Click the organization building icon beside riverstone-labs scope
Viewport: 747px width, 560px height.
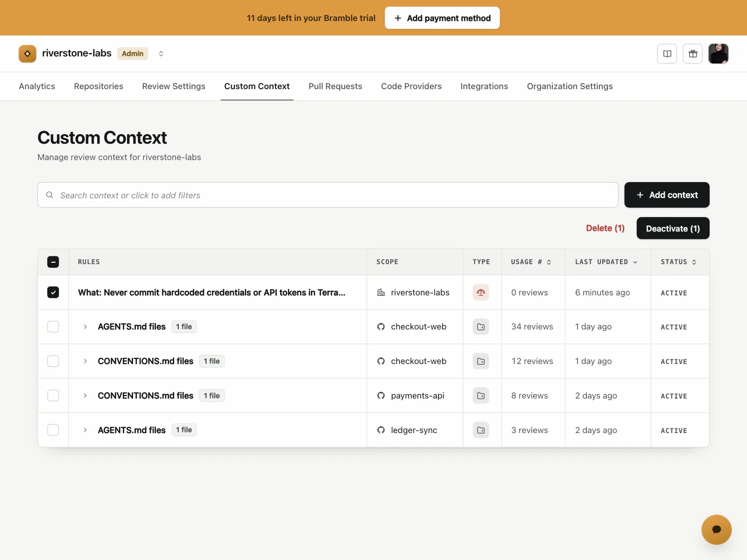click(381, 293)
